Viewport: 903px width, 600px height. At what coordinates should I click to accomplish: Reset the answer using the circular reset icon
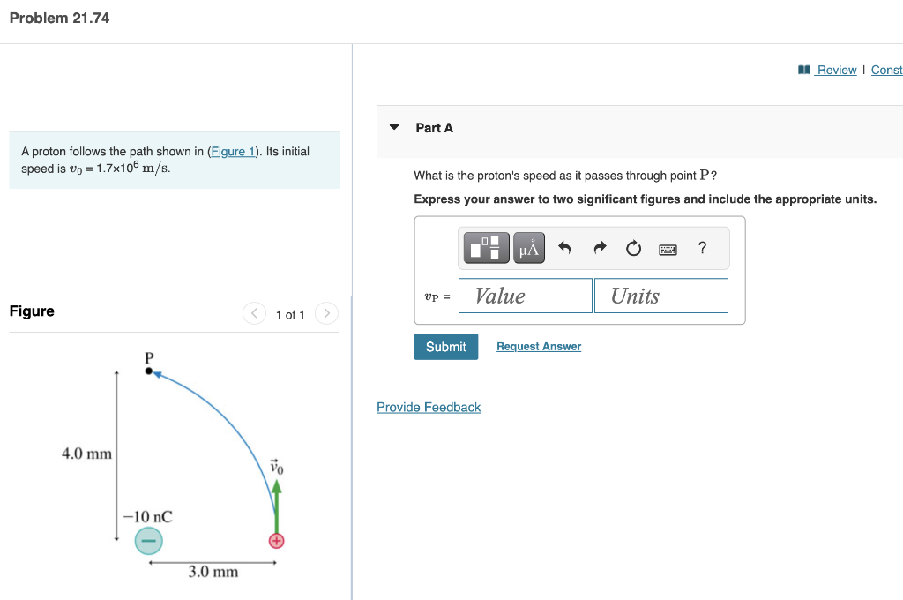tap(633, 248)
